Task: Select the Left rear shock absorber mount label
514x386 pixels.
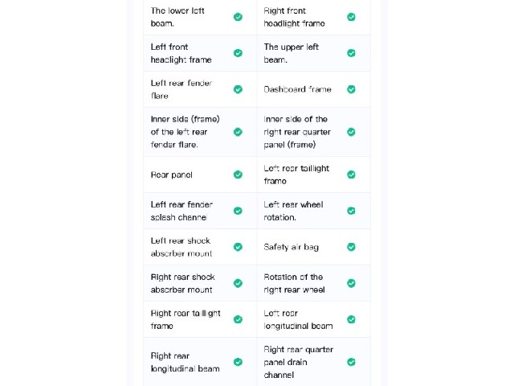Action: (x=182, y=247)
